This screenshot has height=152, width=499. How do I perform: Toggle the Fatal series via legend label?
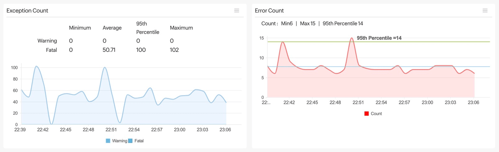tap(139, 141)
